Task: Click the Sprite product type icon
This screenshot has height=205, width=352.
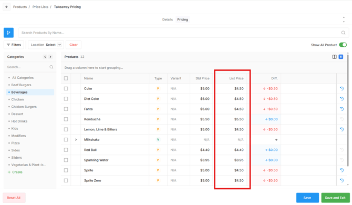Action: (x=158, y=170)
